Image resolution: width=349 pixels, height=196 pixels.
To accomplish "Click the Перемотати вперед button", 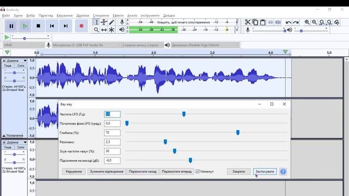I will 177,171.
